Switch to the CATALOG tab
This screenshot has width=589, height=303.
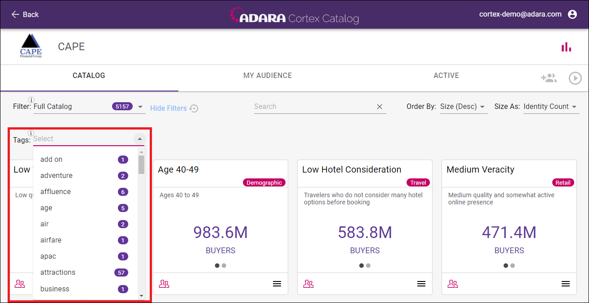tap(89, 76)
